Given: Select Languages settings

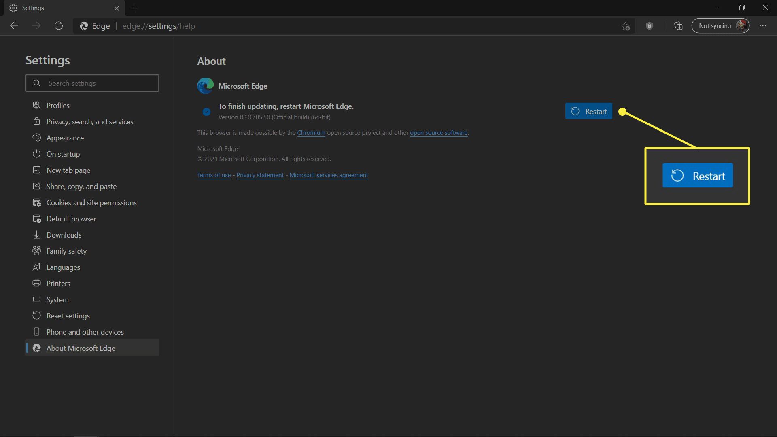Looking at the screenshot, I should tap(92, 267).
